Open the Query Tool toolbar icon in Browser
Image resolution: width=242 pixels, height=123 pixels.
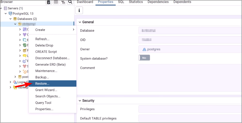49,2
